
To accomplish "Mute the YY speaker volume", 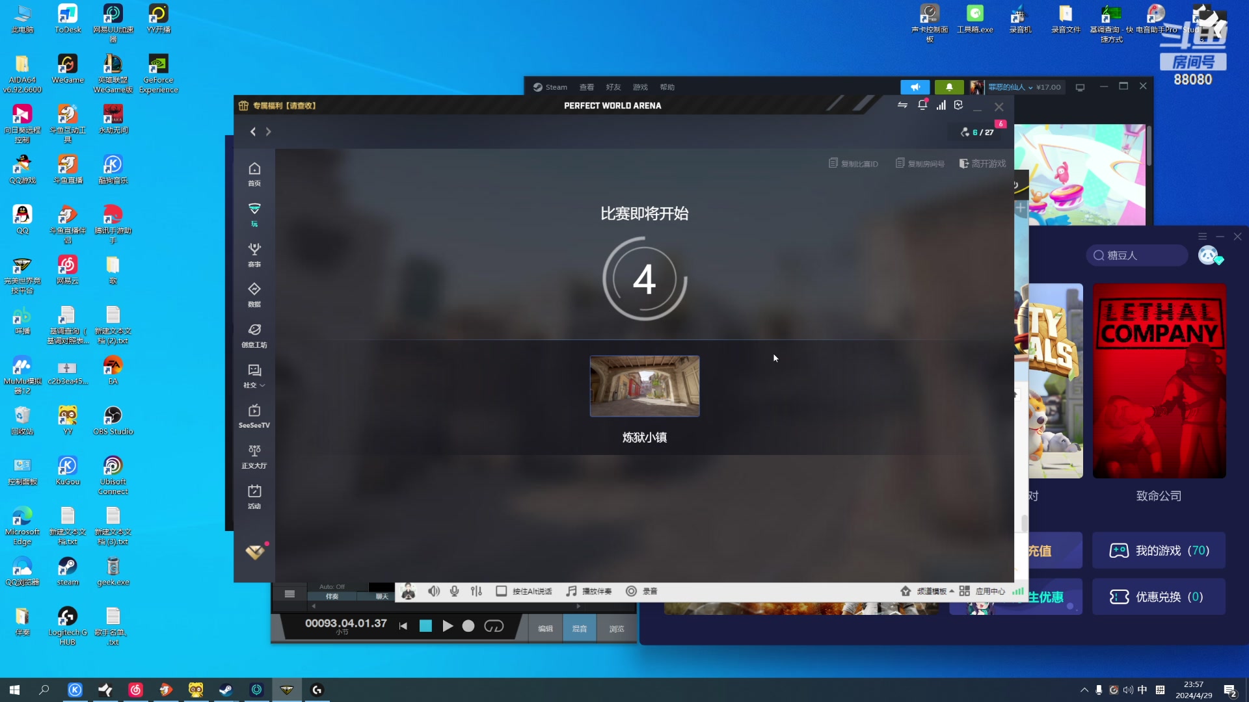I will point(434,591).
